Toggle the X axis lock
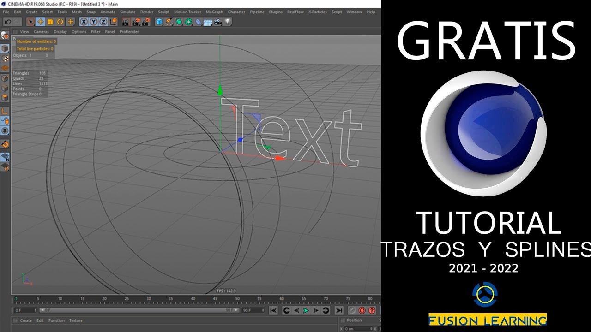 click(x=84, y=22)
